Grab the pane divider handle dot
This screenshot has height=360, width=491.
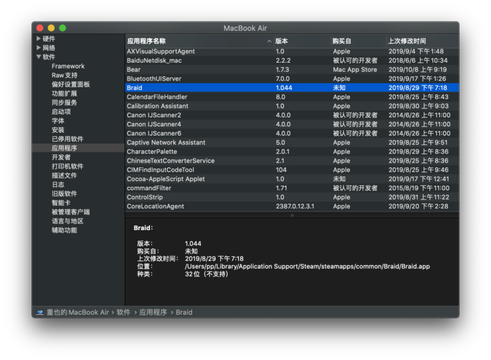pyautogui.click(x=292, y=215)
